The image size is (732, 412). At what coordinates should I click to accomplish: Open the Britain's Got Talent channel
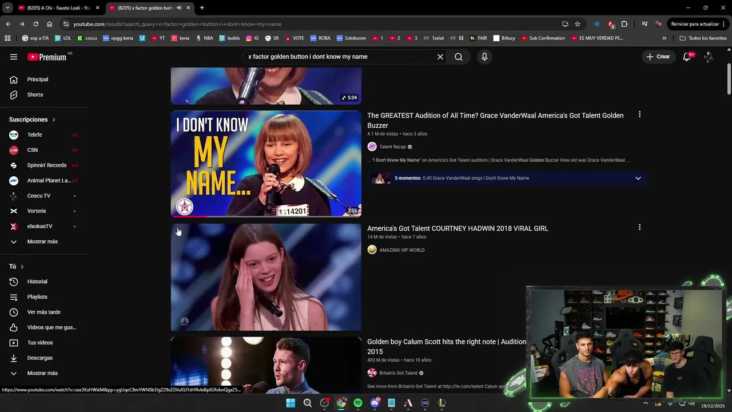tap(398, 373)
